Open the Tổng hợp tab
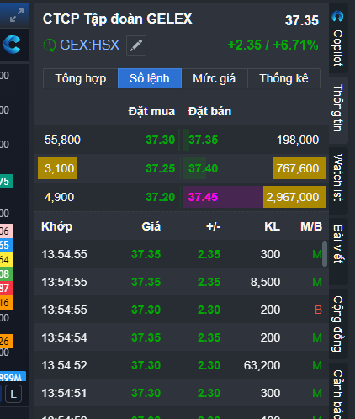 tap(81, 78)
